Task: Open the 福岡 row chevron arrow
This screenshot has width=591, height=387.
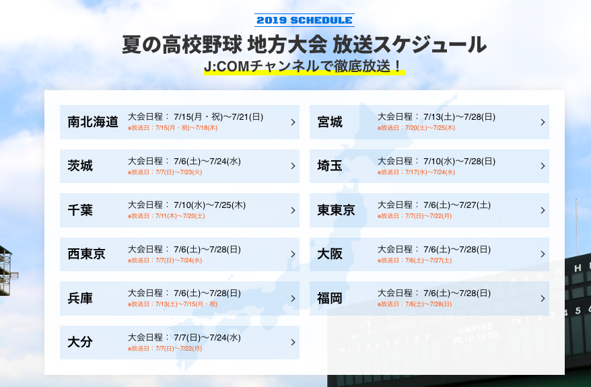Action: (543, 298)
